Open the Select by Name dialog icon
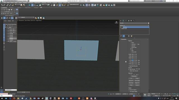179x100 pixels. pos(24,5)
